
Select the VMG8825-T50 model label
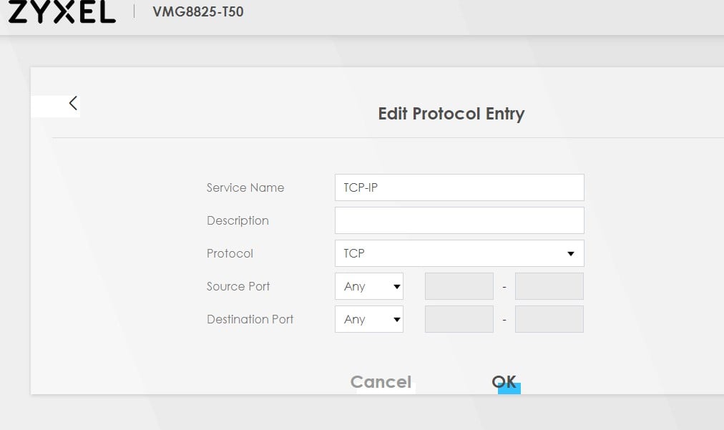(x=197, y=11)
